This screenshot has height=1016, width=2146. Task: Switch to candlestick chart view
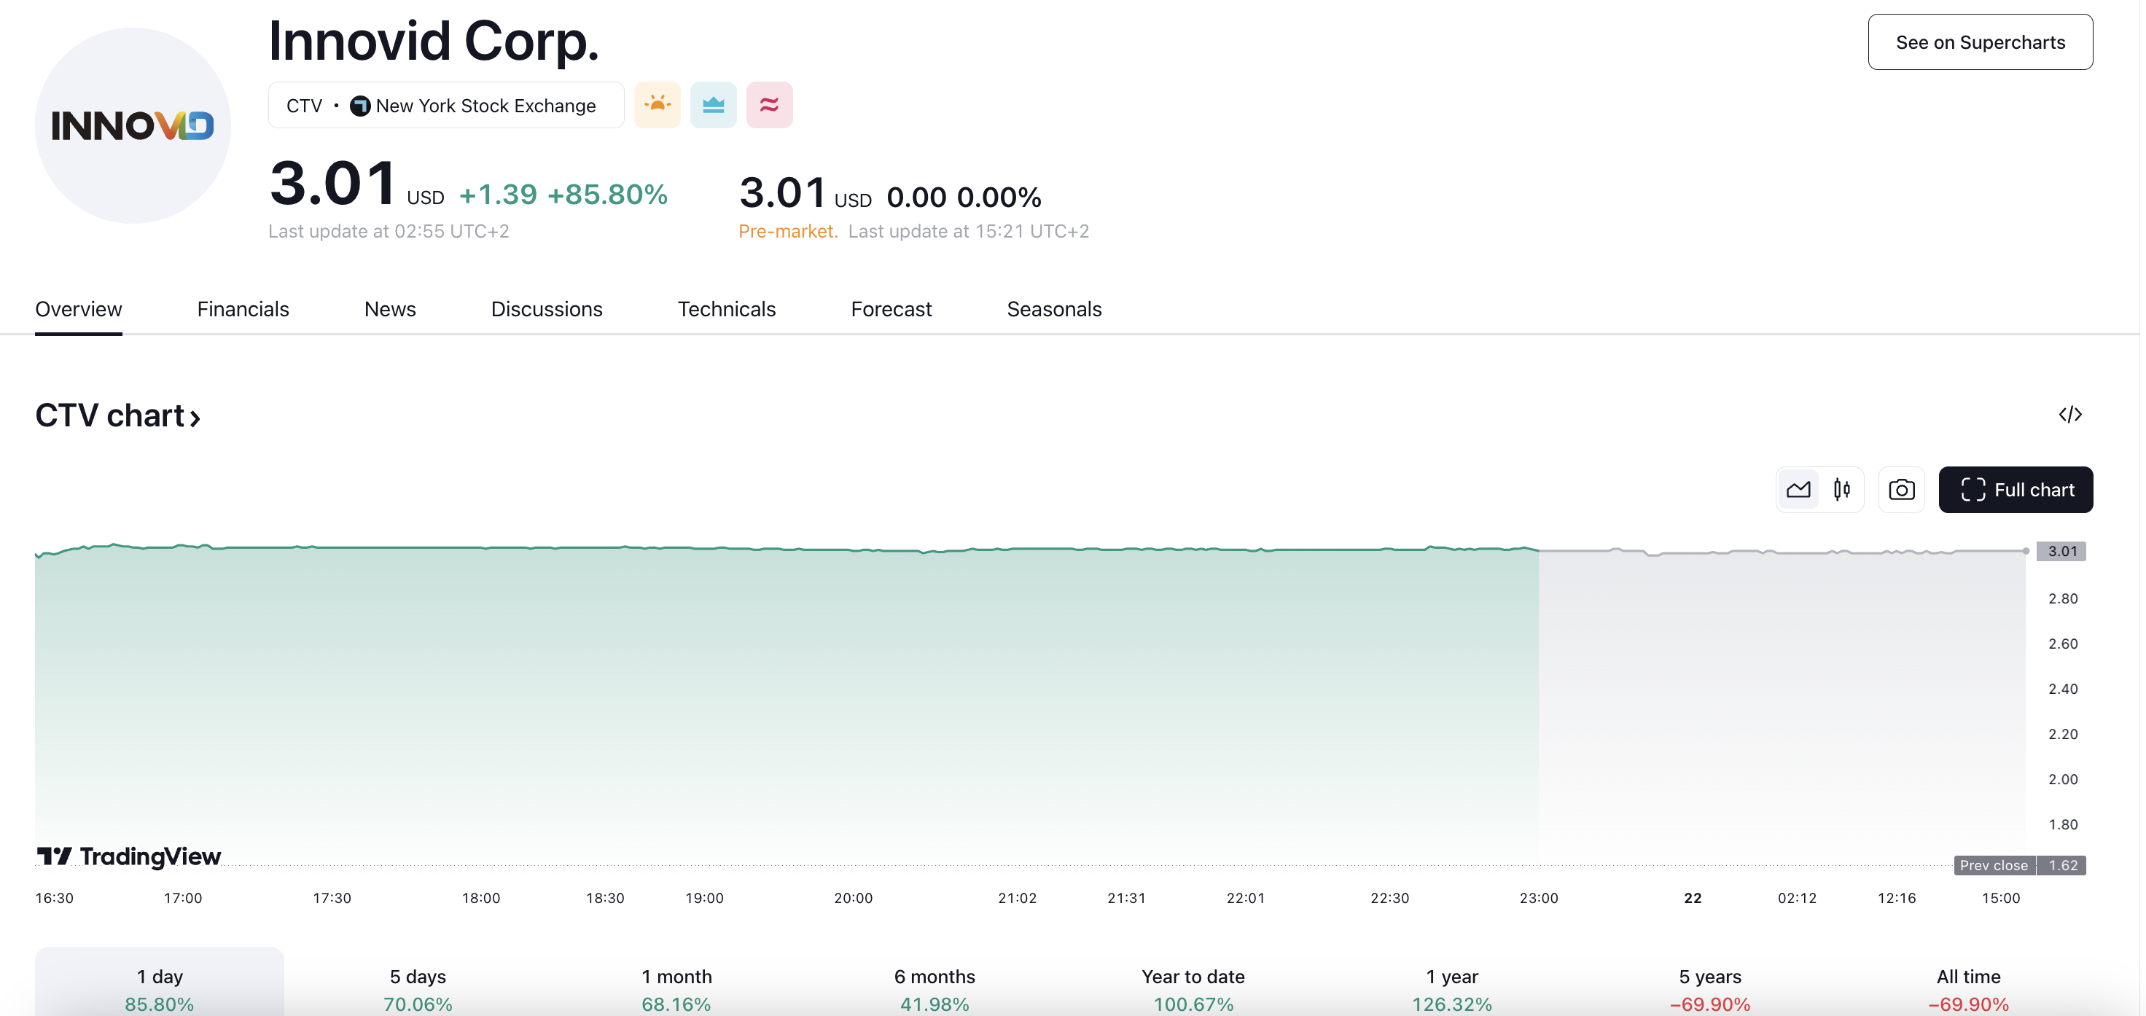(1842, 490)
